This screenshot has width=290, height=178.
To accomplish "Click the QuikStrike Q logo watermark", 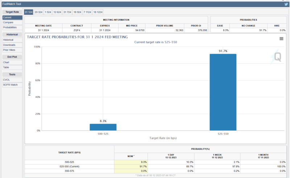I will click(277, 56).
